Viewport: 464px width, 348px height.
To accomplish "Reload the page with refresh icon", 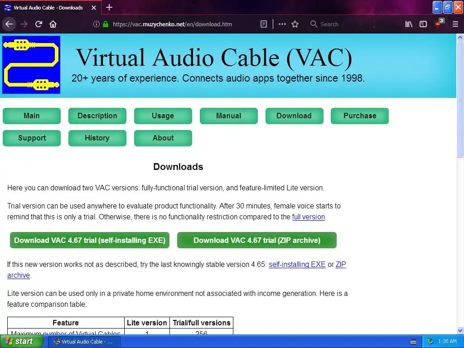I will tap(39, 24).
